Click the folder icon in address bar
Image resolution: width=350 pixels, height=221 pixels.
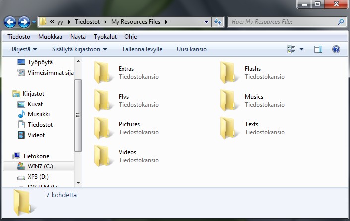pyautogui.click(x=43, y=22)
